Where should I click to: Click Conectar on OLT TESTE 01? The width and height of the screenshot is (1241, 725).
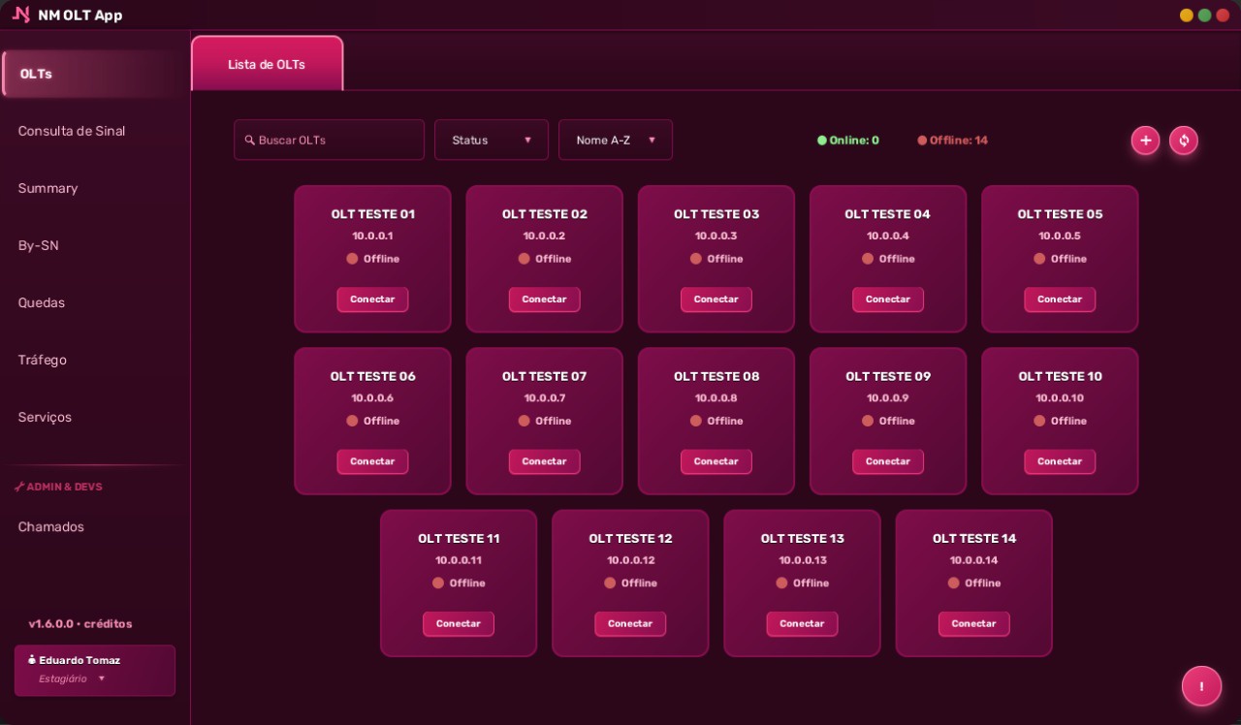click(x=372, y=299)
